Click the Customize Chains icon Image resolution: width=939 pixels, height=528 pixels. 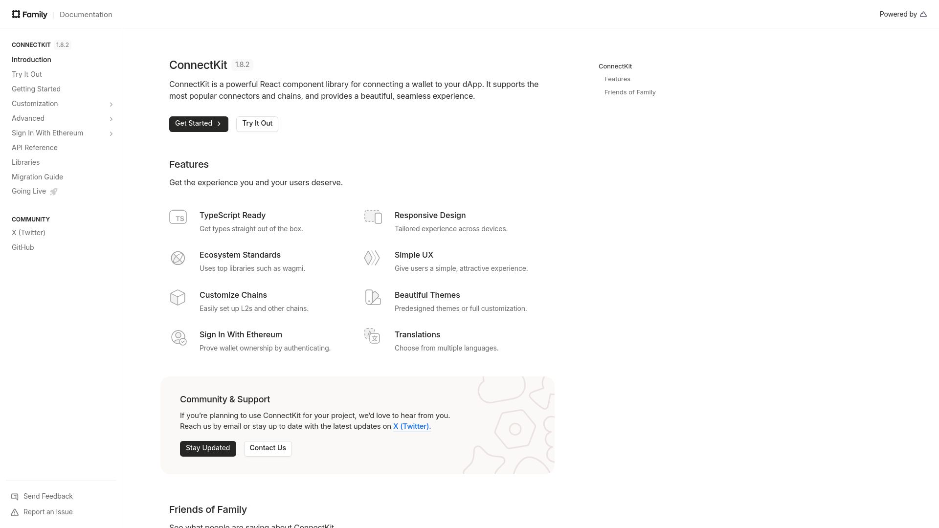coord(178,297)
